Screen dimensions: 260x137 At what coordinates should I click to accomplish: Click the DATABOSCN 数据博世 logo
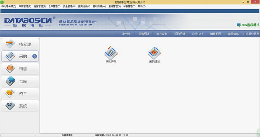coord(30,22)
